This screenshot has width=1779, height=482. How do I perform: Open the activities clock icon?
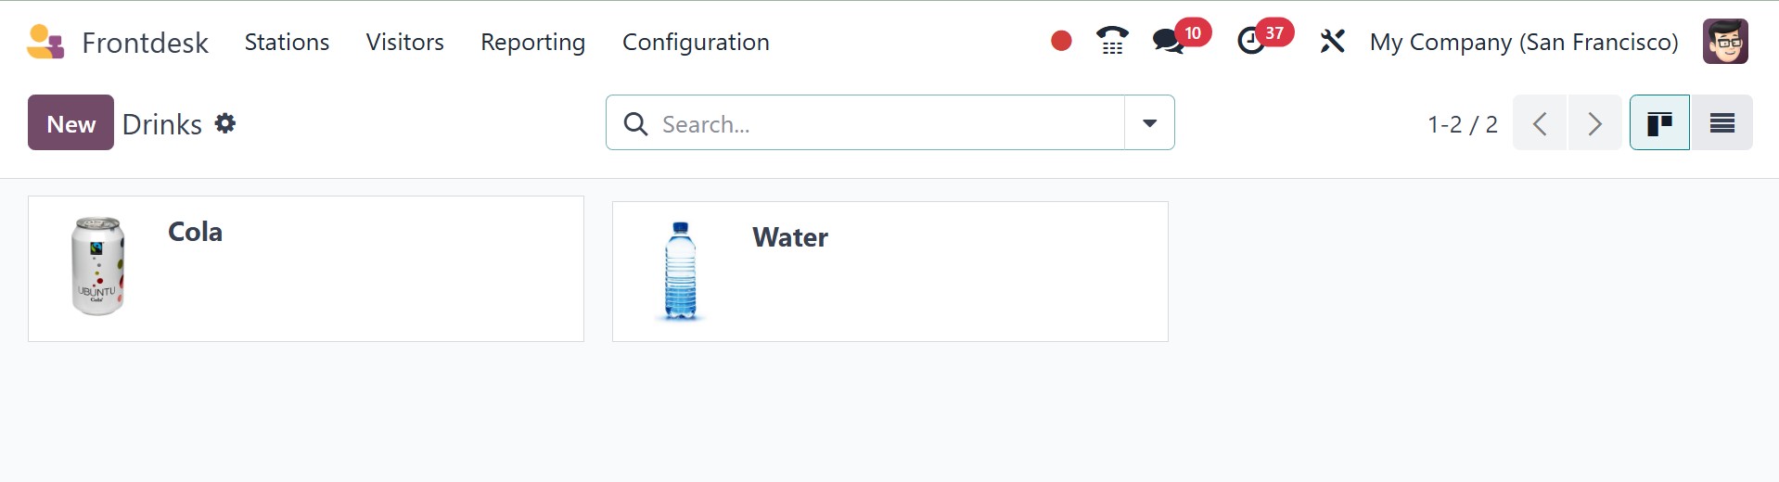click(x=1251, y=42)
